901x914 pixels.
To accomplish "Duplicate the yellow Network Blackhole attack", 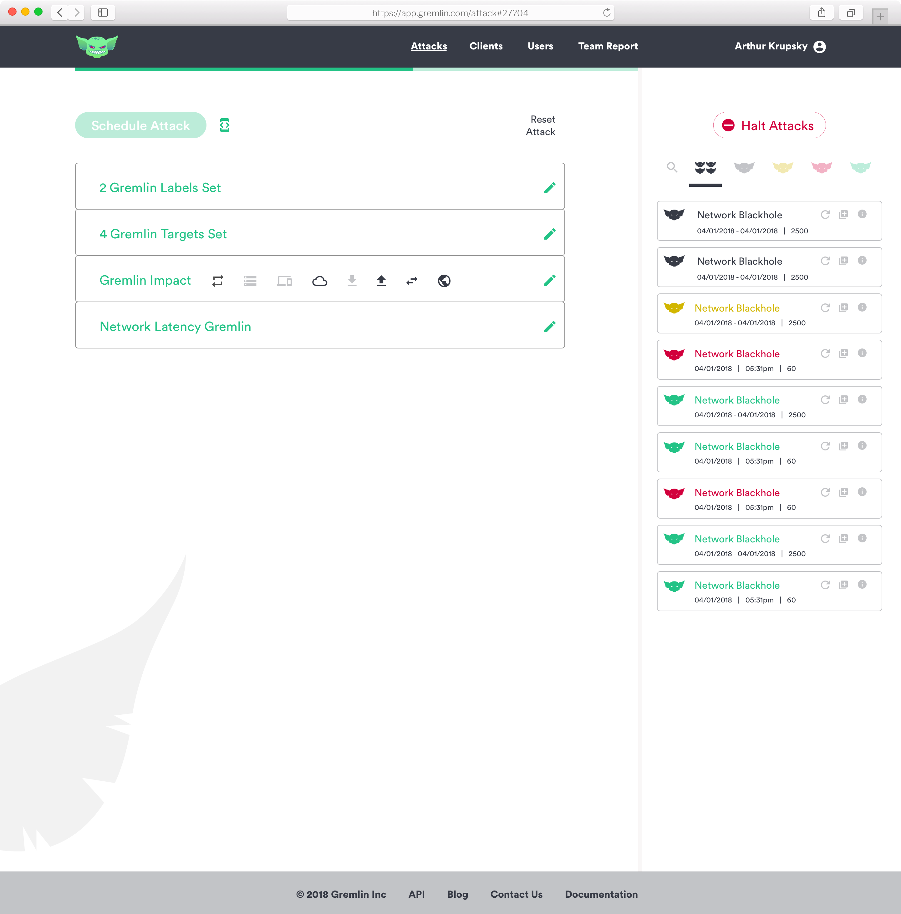I will (843, 308).
